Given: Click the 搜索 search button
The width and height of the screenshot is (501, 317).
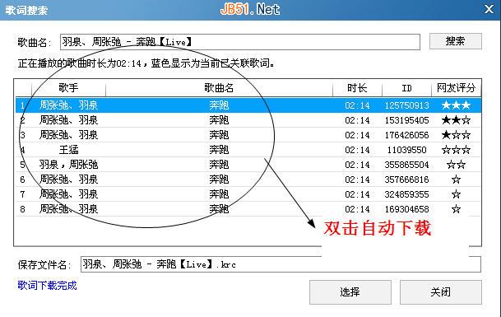Looking at the screenshot, I should tap(455, 41).
